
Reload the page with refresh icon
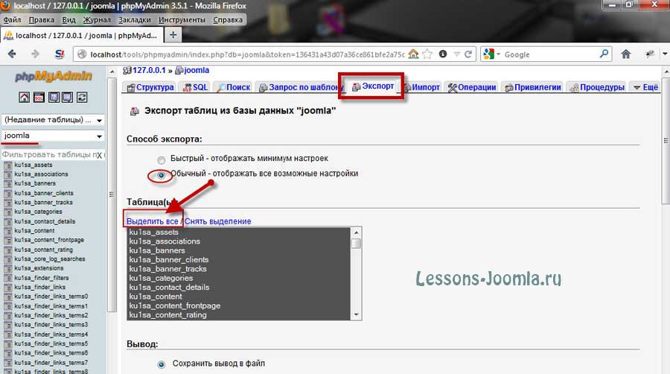[468, 54]
